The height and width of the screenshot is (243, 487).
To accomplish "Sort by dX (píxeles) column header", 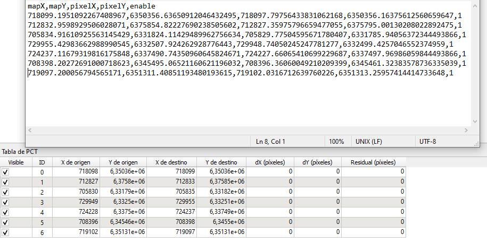I will tap(270, 162).
